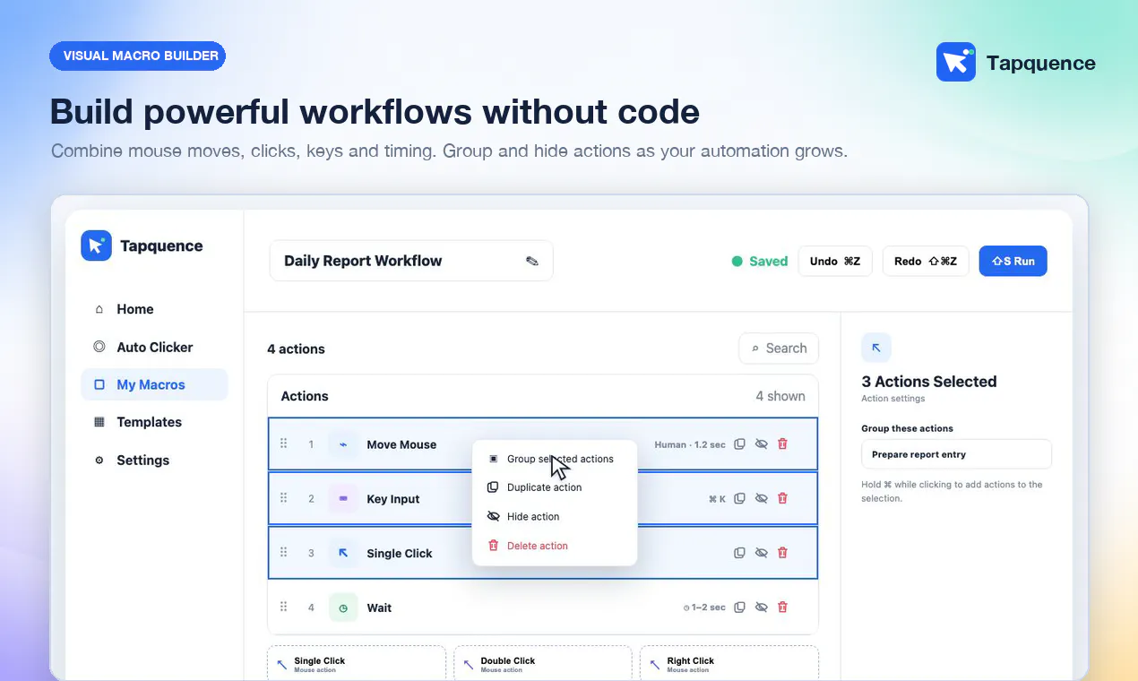Image resolution: width=1138 pixels, height=681 pixels.
Task: Click the Move Mouse action type icon
Action: point(343,444)
